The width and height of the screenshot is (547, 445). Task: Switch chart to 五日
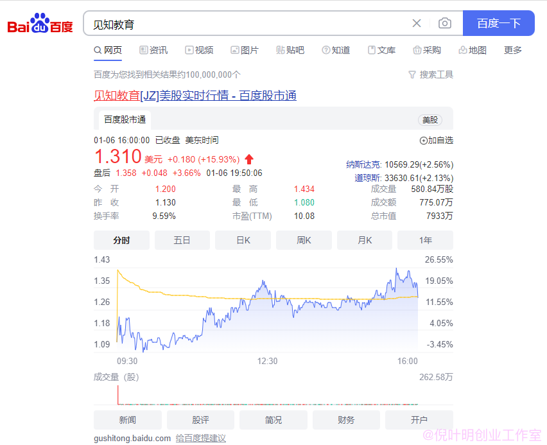tap(182, 240)
